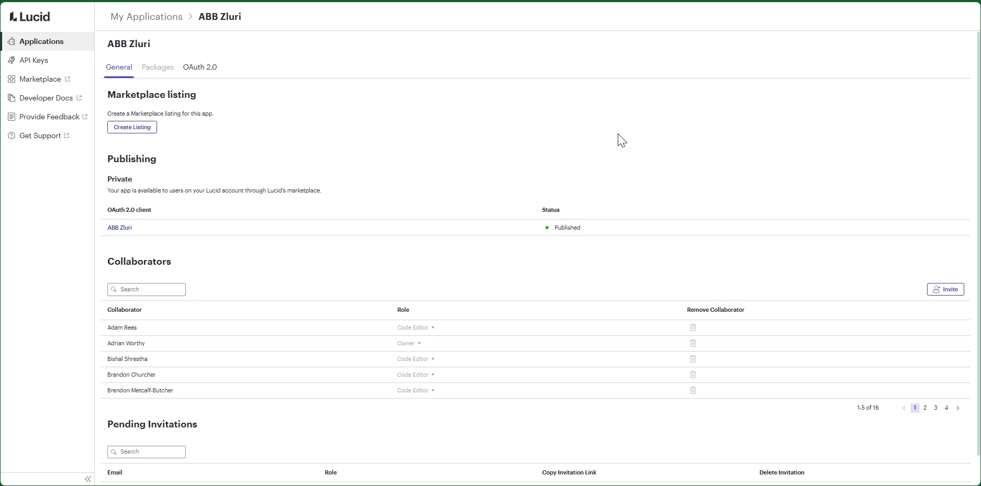Open role dropdown for Adrian Worthy
Viewport: 981px width, 486px height.
tap(409, 343)
